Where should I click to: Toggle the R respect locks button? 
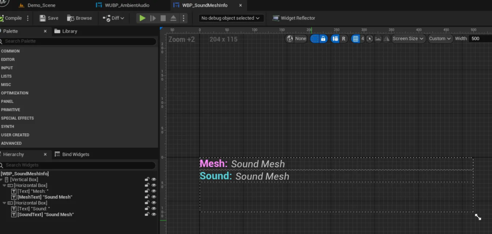[x=344, y=39]
